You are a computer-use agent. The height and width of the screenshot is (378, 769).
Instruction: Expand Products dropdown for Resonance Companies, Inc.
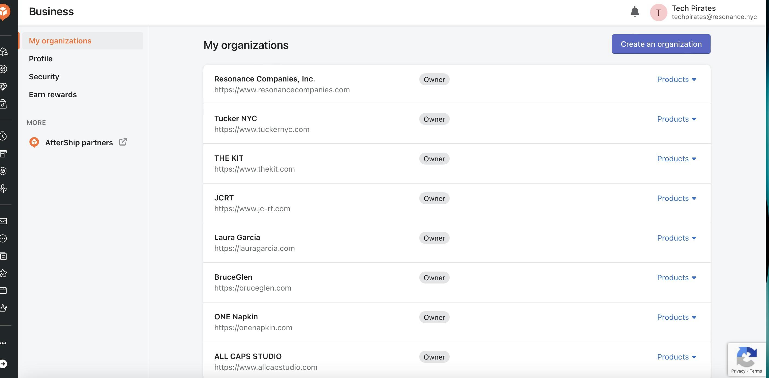coord(676,79)
